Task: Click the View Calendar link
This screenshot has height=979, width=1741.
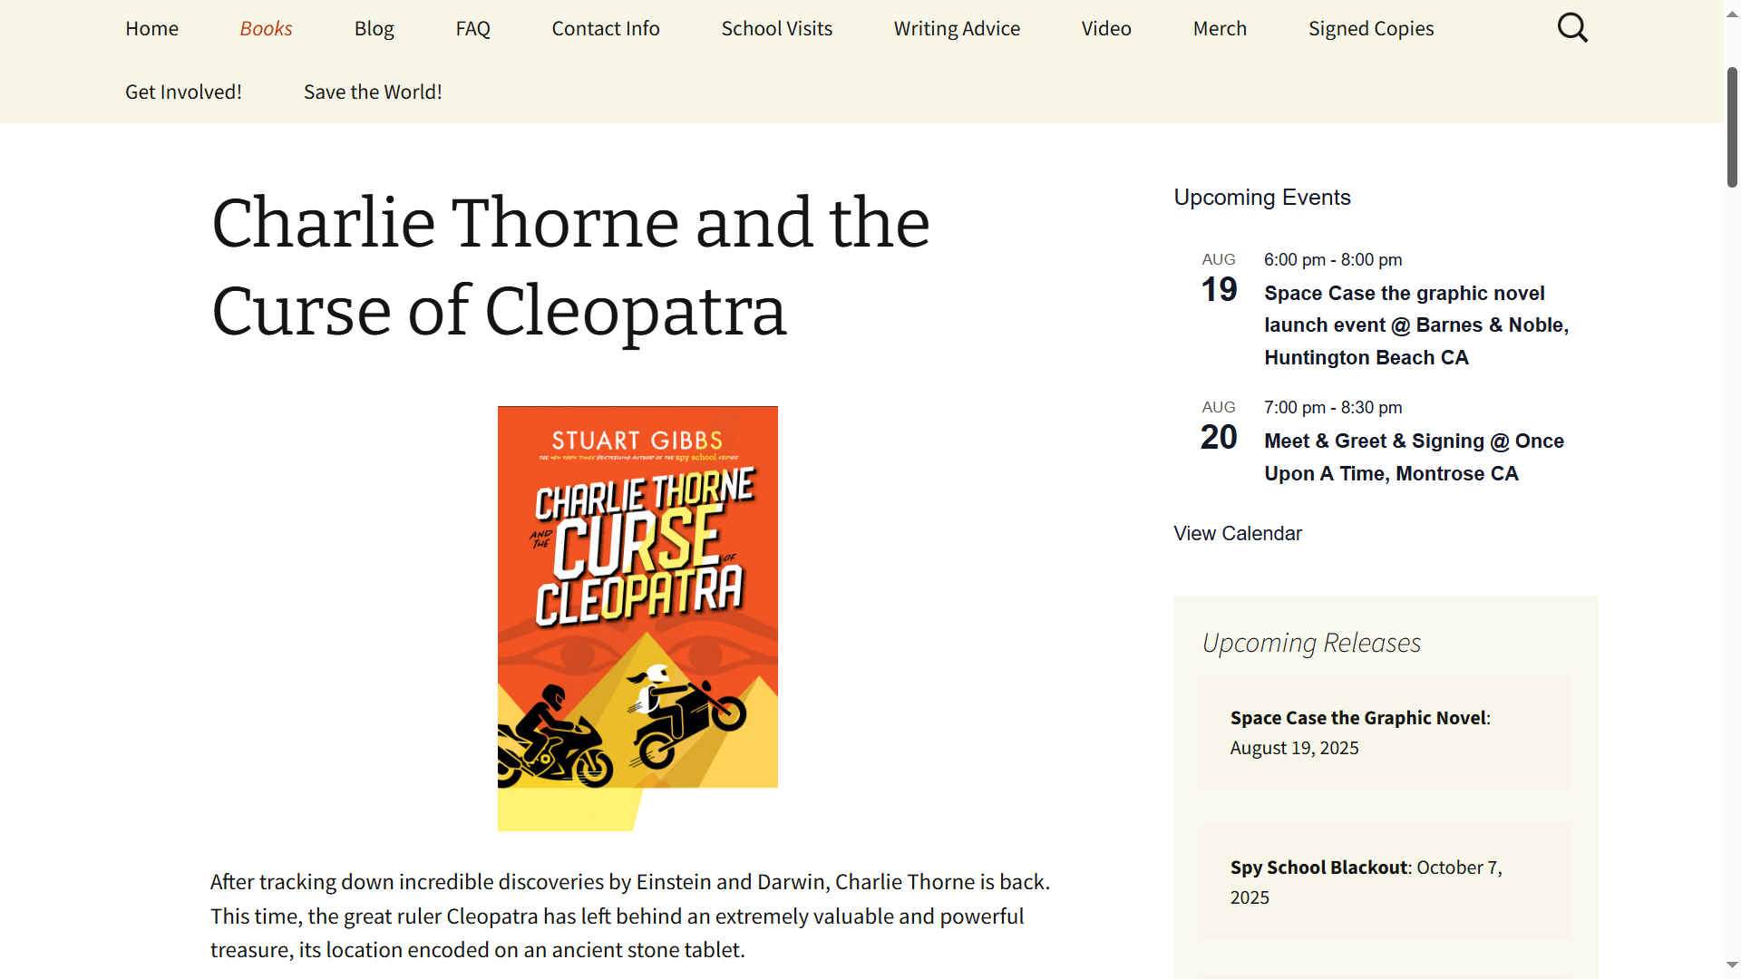Action: coord(1237,533)
